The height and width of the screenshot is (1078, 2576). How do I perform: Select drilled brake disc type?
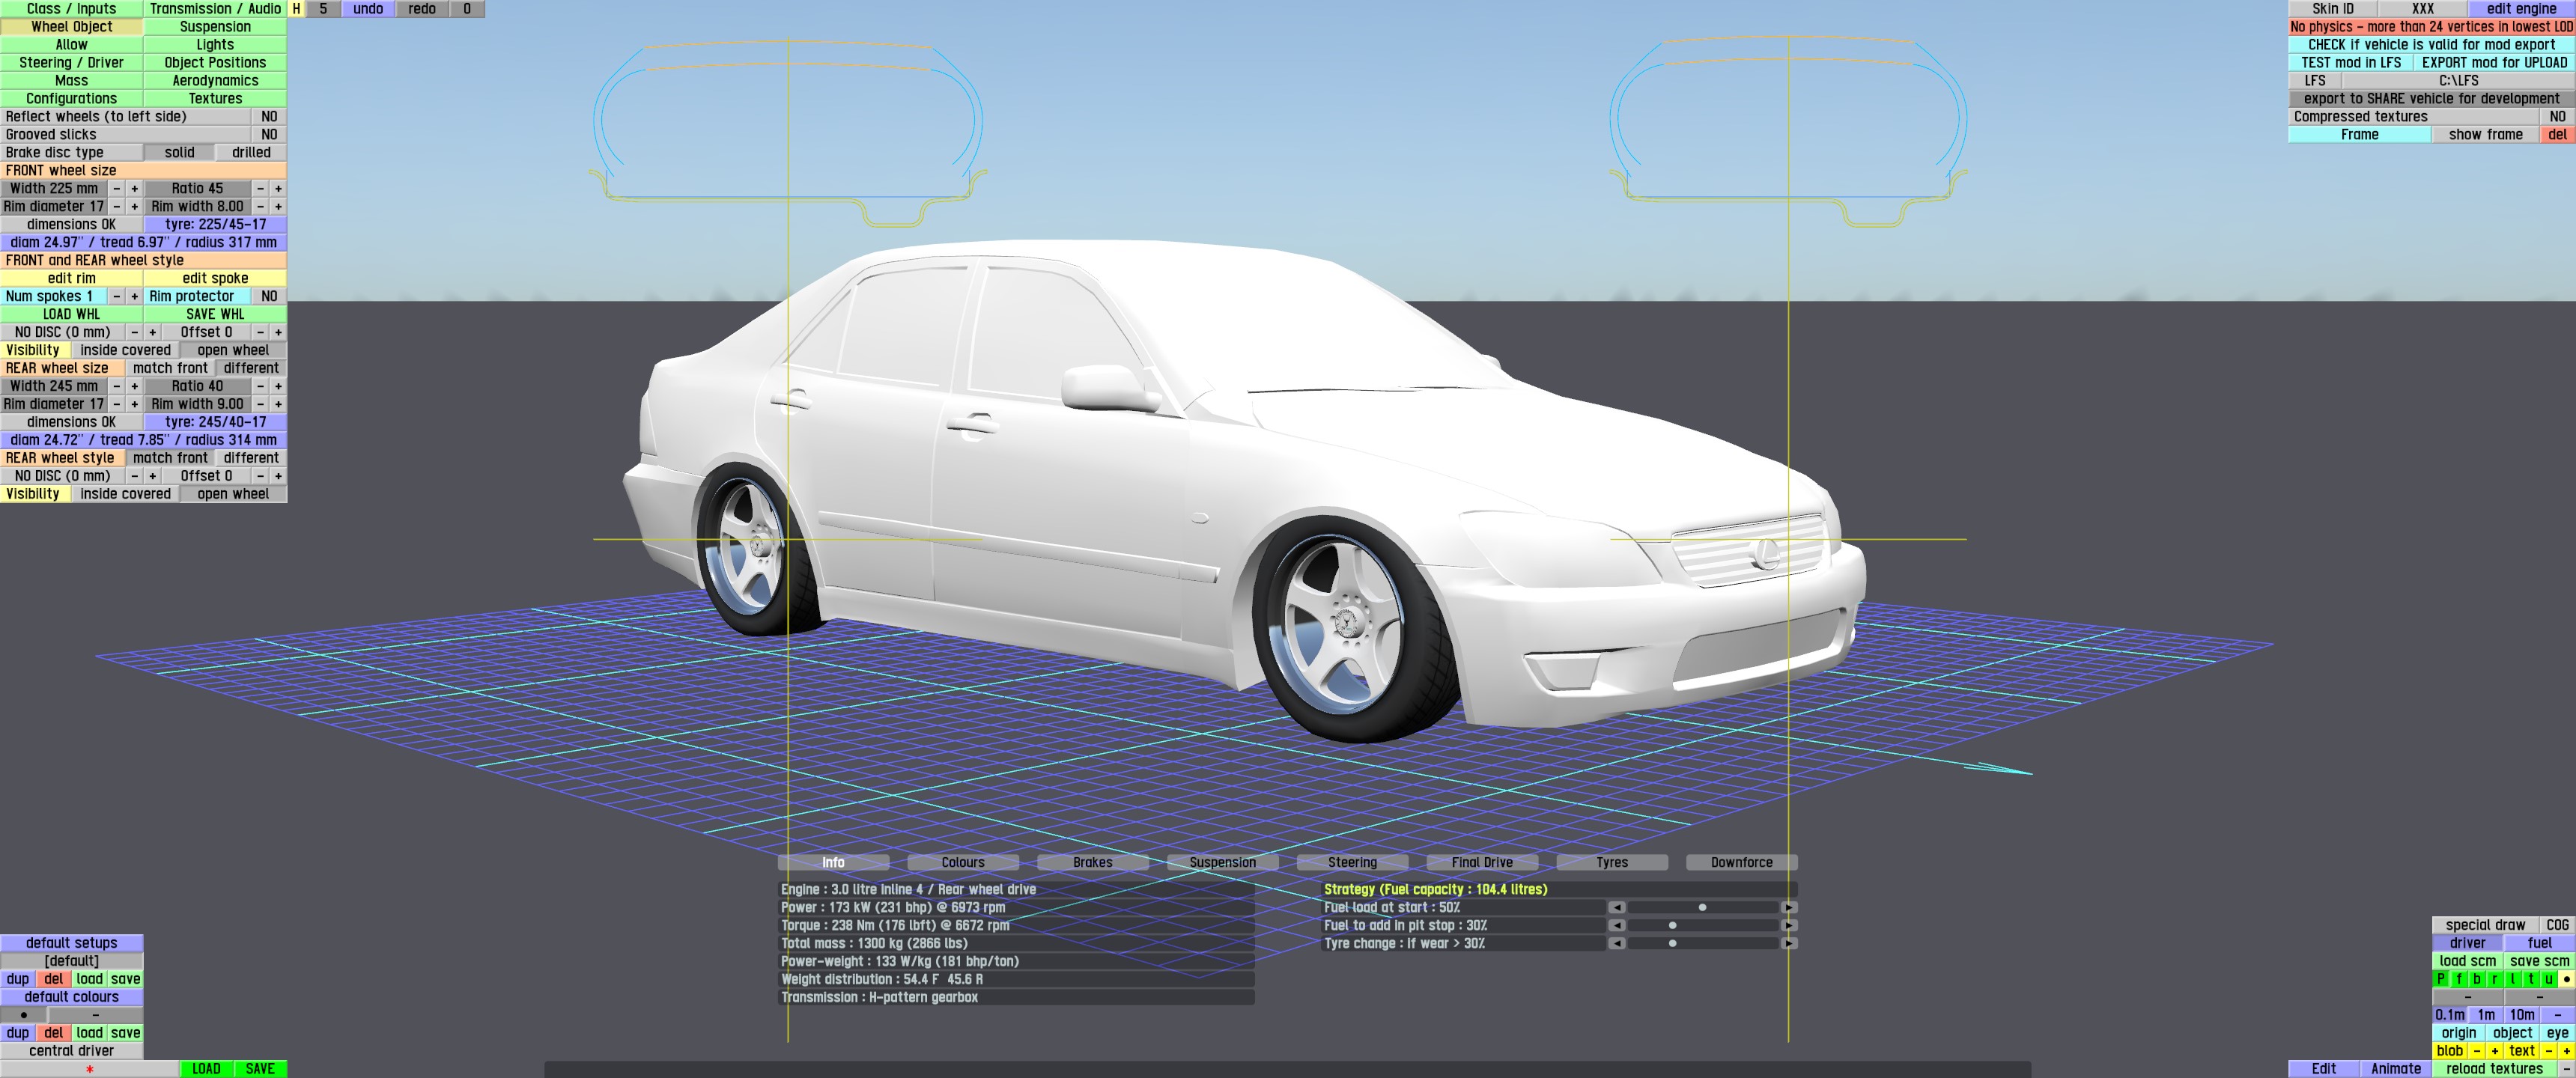pos(251,152)
